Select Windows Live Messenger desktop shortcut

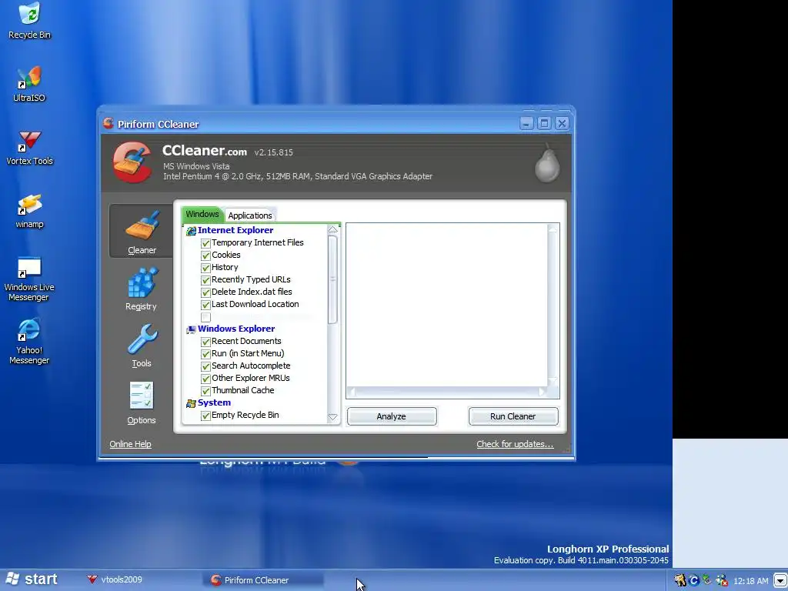29,279
